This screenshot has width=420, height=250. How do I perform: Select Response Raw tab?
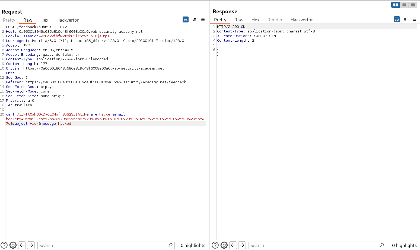(x=239, y=20)
